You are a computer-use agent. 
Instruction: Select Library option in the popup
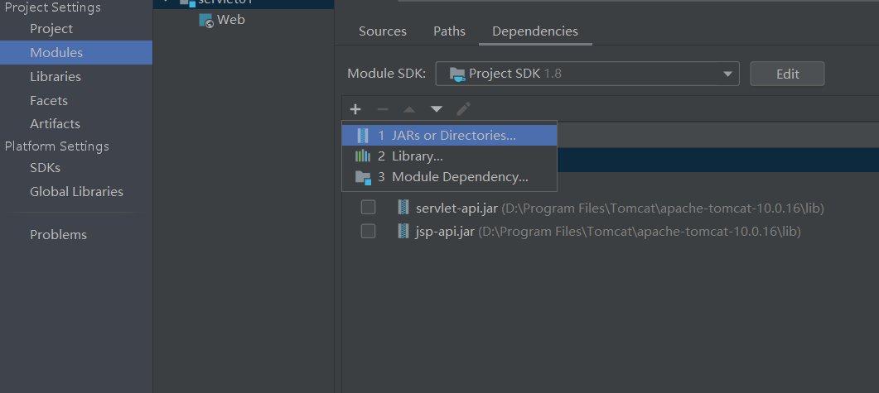(417, 156)
